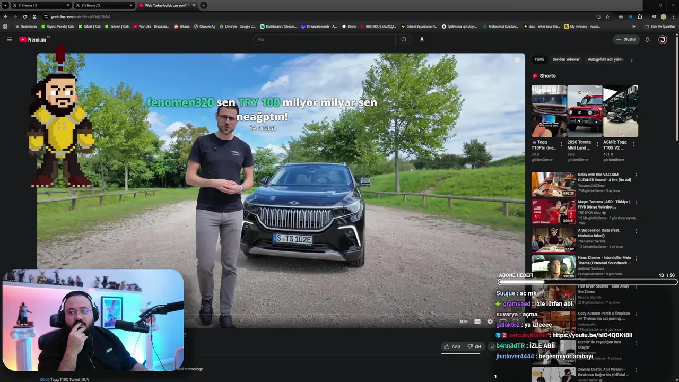Open the Drive'ım Google Drive bookmark

tap(237, 26)
